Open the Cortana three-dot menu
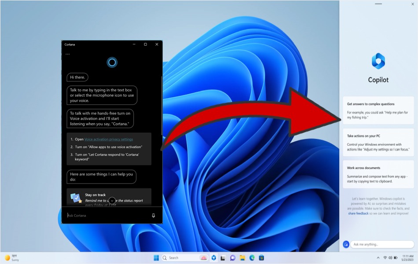Image resolution: width=418 pixels, height=264 pixels. pos(67,54)
